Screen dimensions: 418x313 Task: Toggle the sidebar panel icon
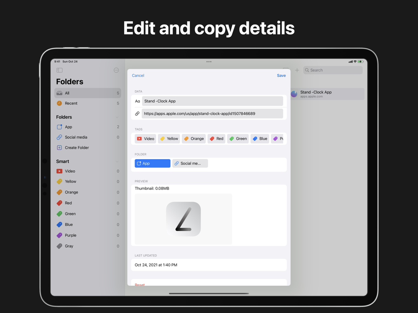pos(59,70)
